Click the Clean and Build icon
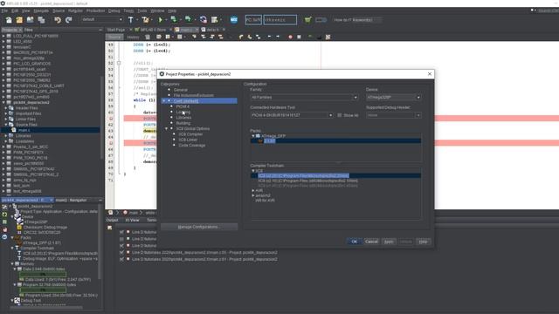Screen dimensions: 559x314 click(145, 20)
